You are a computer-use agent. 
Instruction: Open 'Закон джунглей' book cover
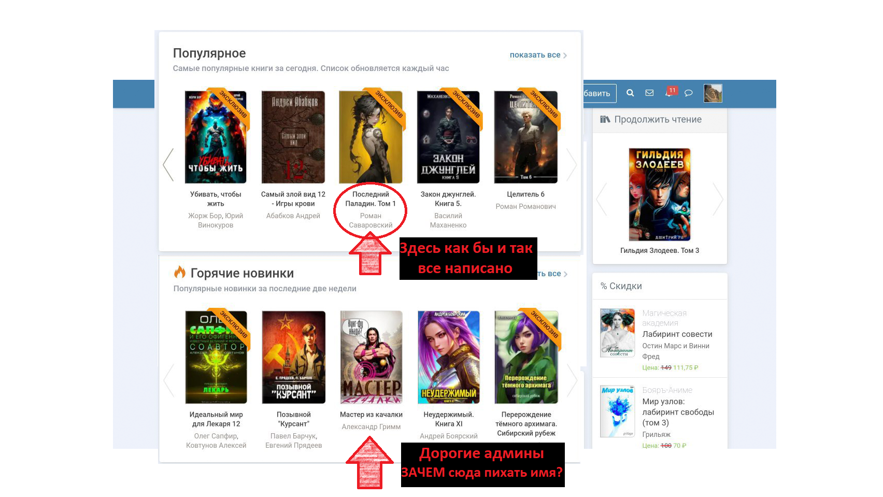[448, 137]
